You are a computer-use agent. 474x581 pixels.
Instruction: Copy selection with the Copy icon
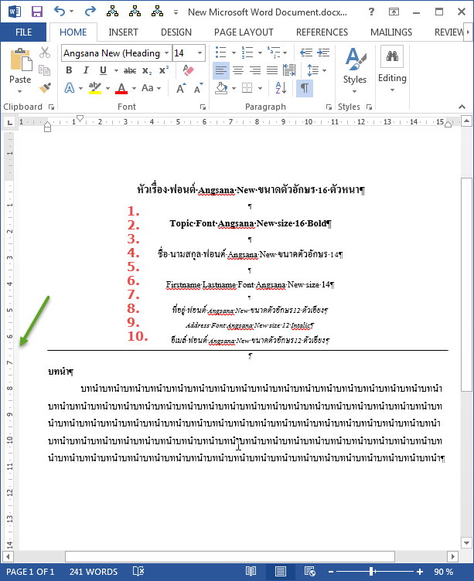[45, 70]
